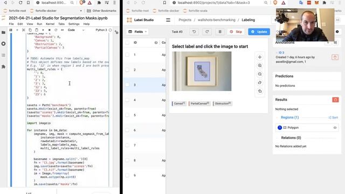Tick the checkbox for task 4
The width and height of the screenshot is (345, 194).
(x=127, y=100)
